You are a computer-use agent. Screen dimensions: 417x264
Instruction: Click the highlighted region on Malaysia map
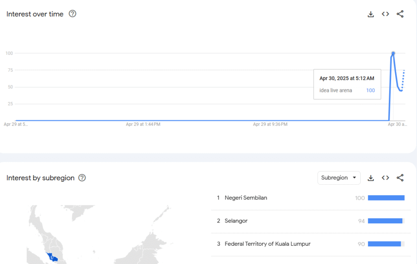coord(52,257)
